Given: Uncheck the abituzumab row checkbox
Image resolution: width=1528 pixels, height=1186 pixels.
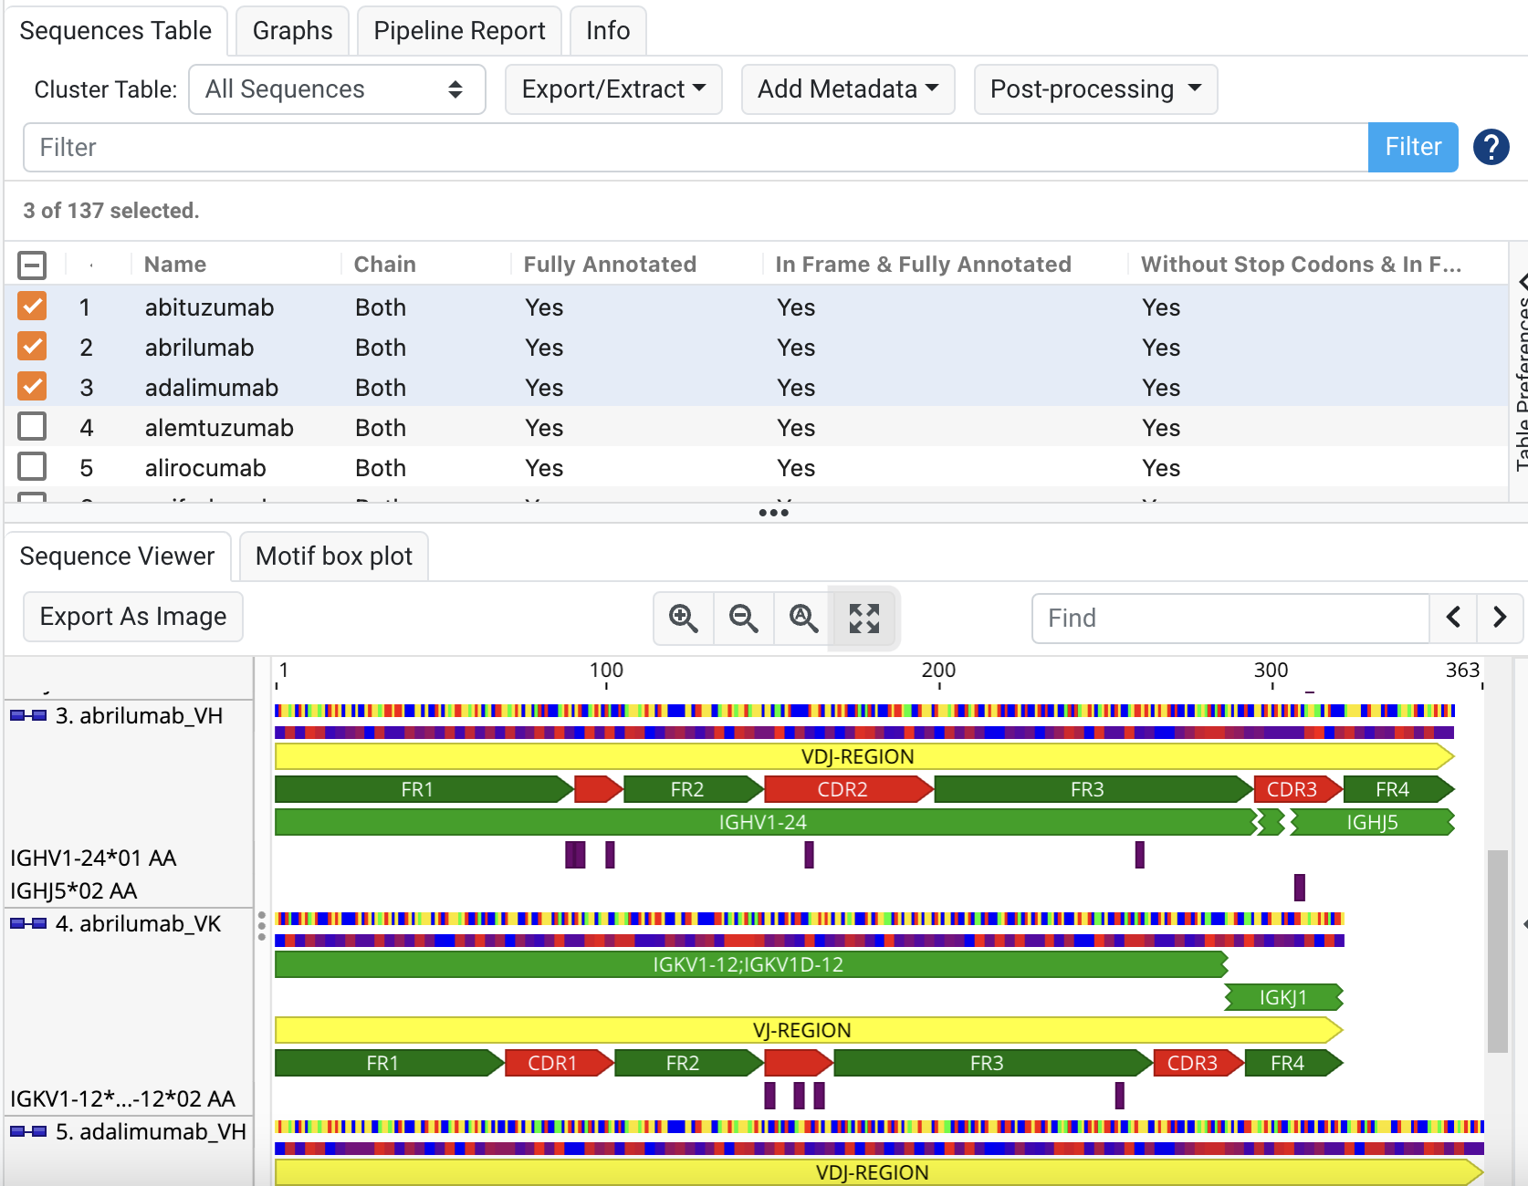Looking at the screenshot, I should click(x=32, y=307).
